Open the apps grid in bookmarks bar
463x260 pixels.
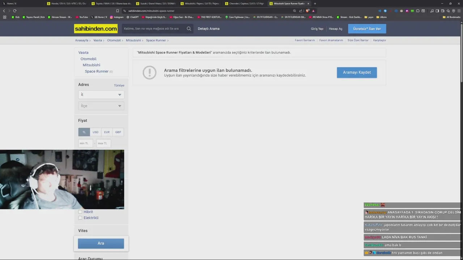coord(5,17)
